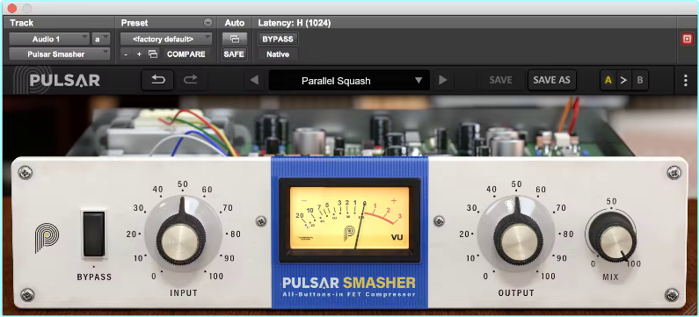Open the three-dot options menu

coord(686,80)
